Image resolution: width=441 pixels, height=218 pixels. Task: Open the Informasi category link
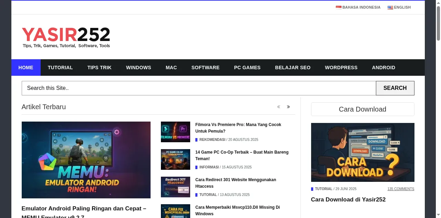(x=209, y=167)
